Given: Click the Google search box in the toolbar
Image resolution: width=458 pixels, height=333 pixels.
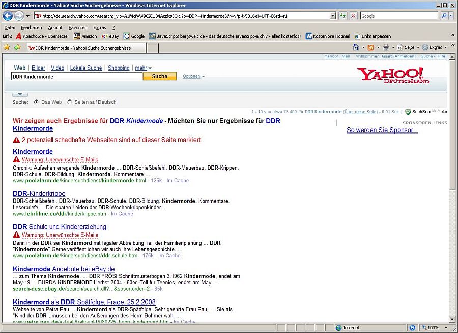Looking at the screenshot, I should click(399, 16).
